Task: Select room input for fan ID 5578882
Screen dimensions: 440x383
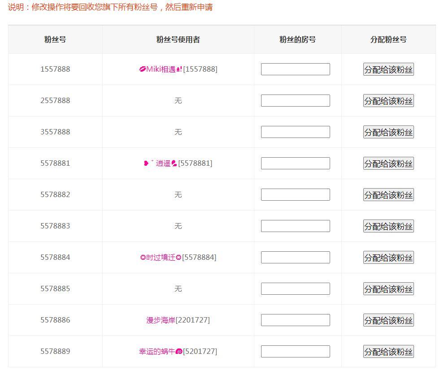Action: 295,195
